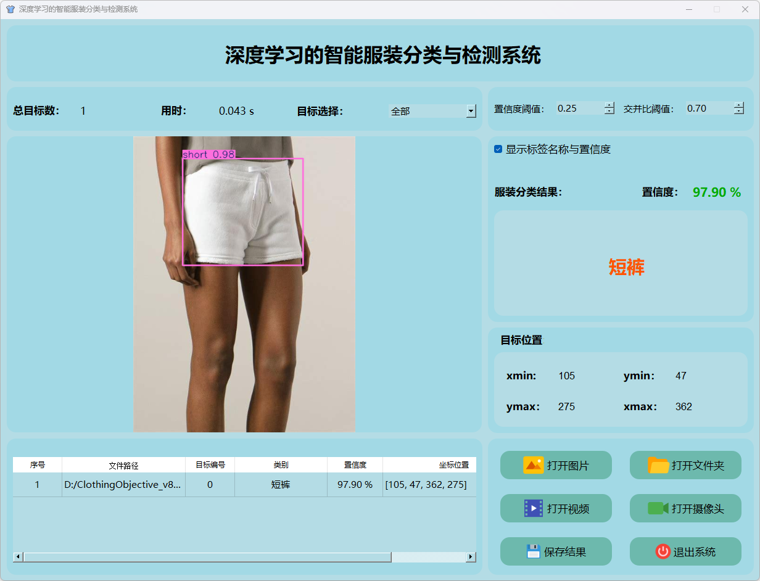Click the floppy disk save results icon
This screenshot has height=581, width=760.
[x=533, y=551]
